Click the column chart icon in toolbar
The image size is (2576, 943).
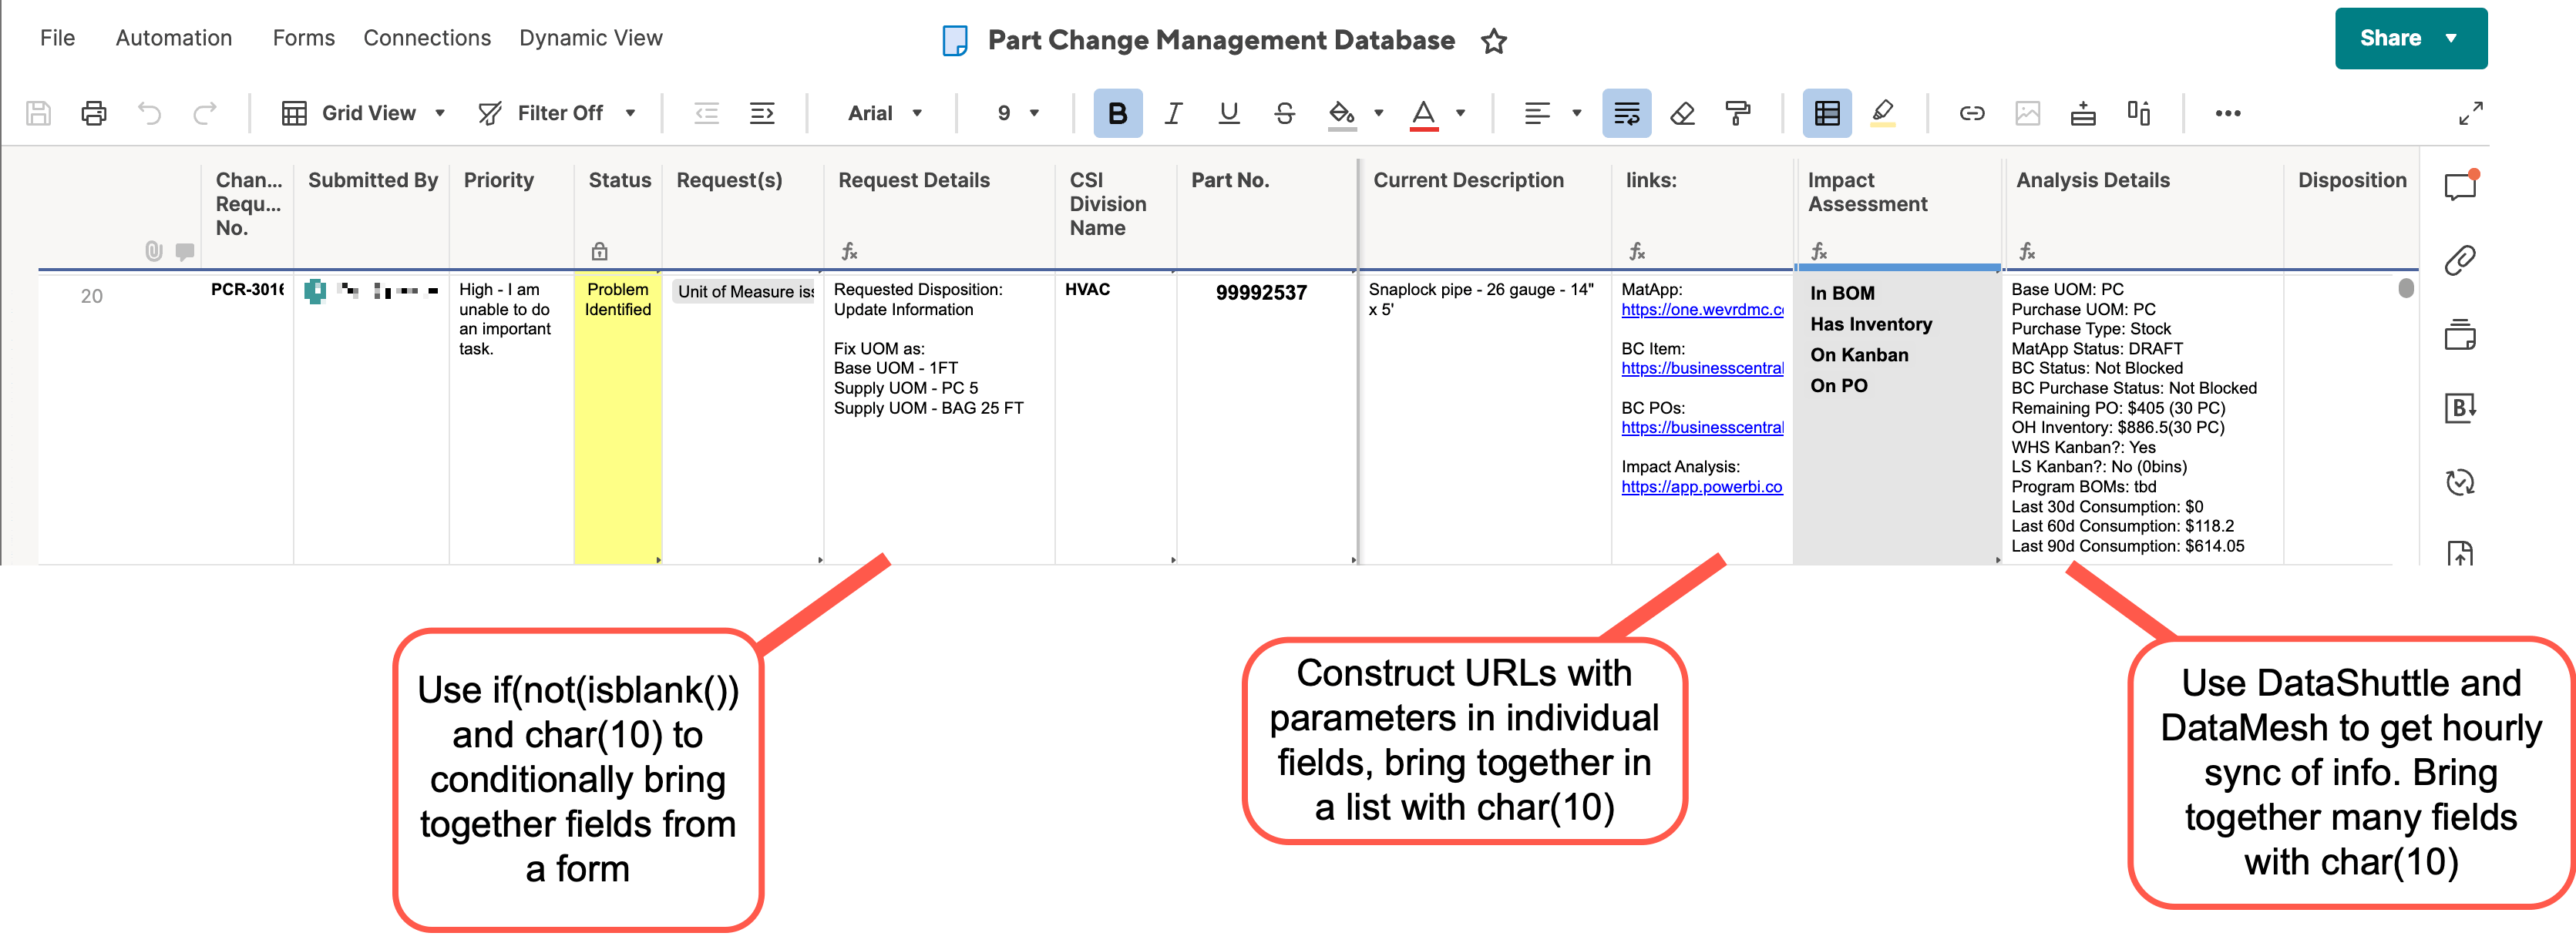coord(2139,113)
